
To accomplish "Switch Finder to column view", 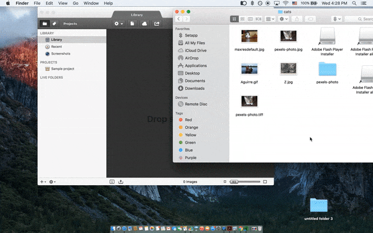I will tap(251, 19).
